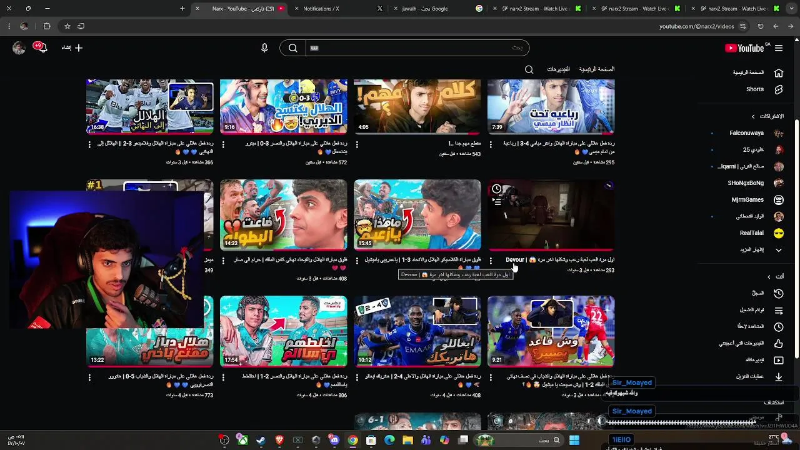Open the 16:38 video thumbnail
Viewport: 800px width, 450px height.
coord(149,106)
